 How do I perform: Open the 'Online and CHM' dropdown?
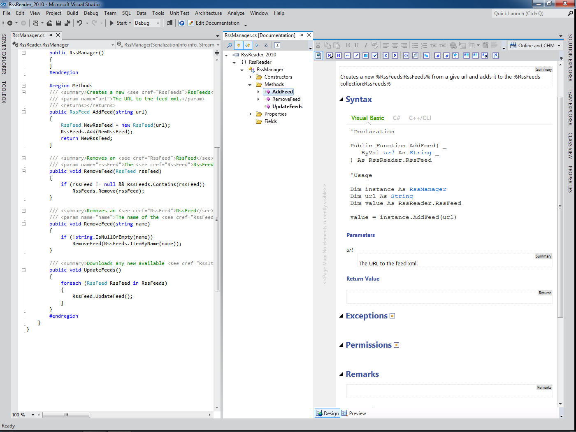click(x=559, y=46)
